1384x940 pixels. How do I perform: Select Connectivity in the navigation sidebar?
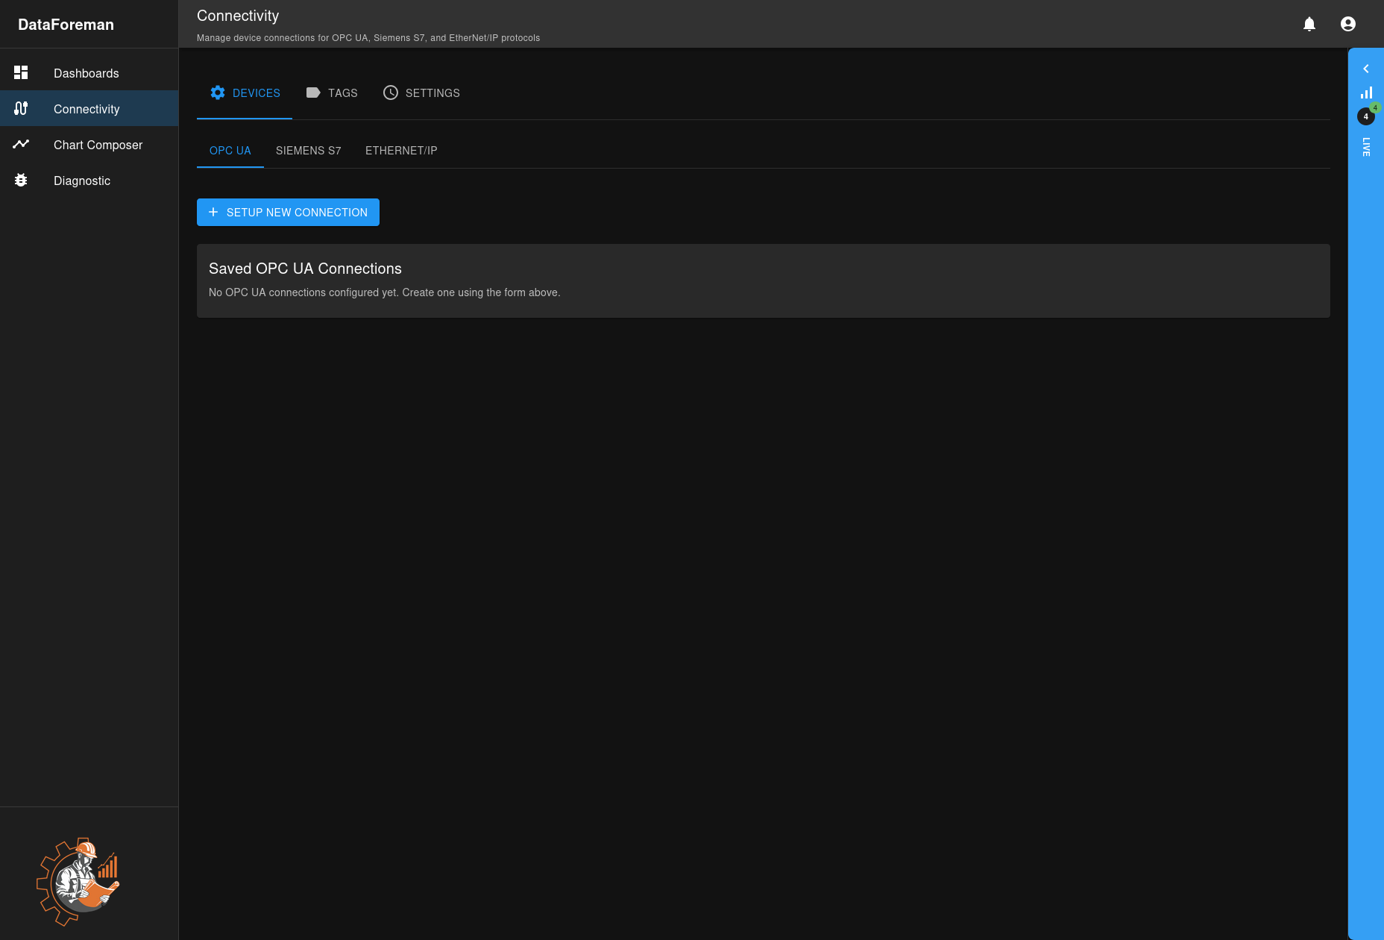point(86,108)
